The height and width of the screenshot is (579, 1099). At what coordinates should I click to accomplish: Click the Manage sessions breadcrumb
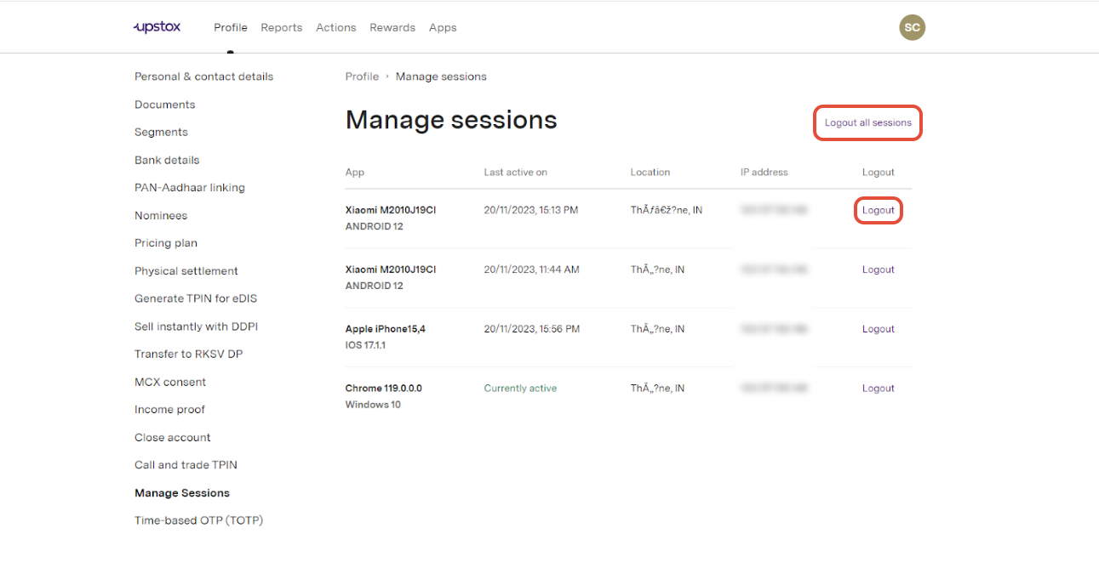tap(441, 77)
